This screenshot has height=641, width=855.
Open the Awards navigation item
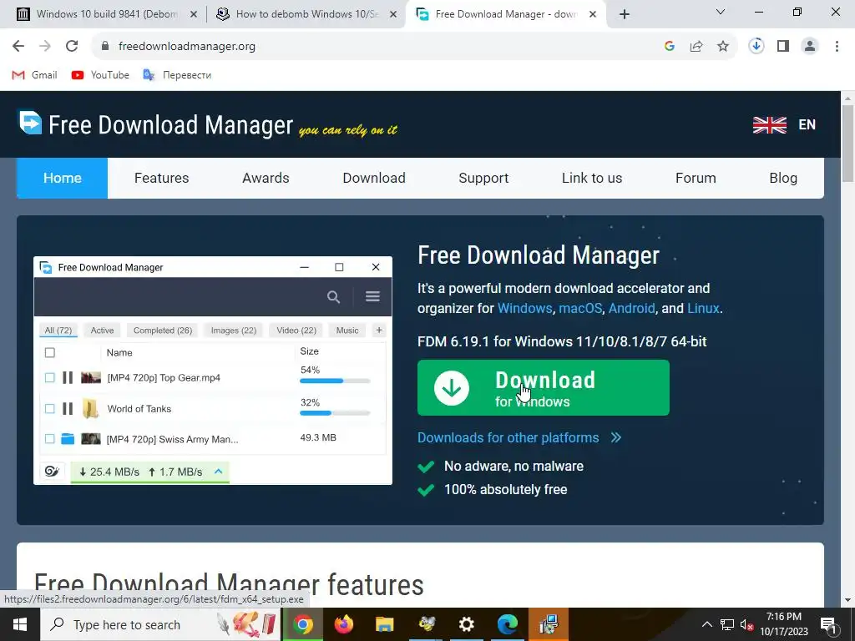pos(266,179)
